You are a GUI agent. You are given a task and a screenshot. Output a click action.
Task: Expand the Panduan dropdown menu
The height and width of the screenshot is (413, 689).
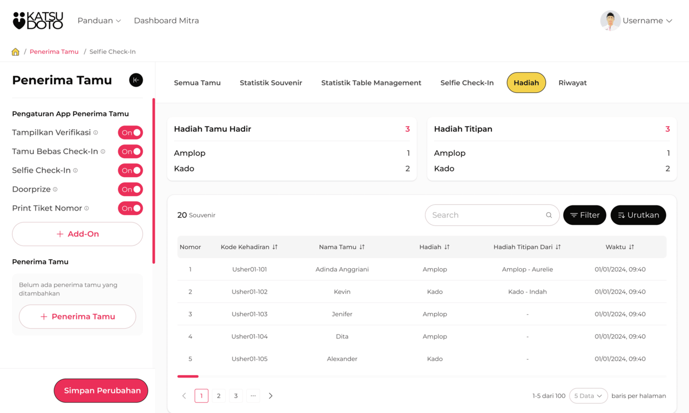click(99, 21)
